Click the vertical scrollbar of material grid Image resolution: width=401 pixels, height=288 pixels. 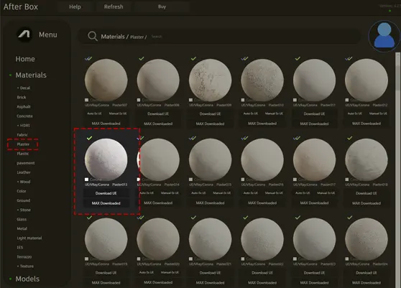pyautogui.click(x=397, y=72)
